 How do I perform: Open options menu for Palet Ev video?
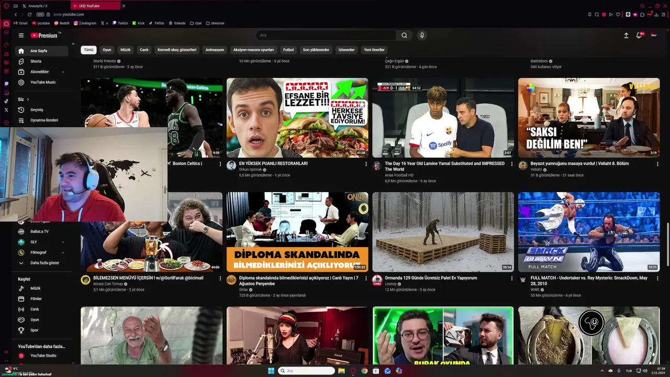pos(511,279)
